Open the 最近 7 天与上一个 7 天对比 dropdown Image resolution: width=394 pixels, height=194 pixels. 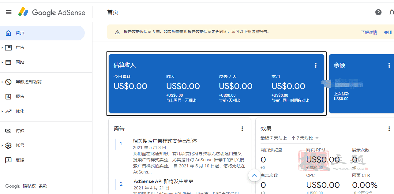290,138
